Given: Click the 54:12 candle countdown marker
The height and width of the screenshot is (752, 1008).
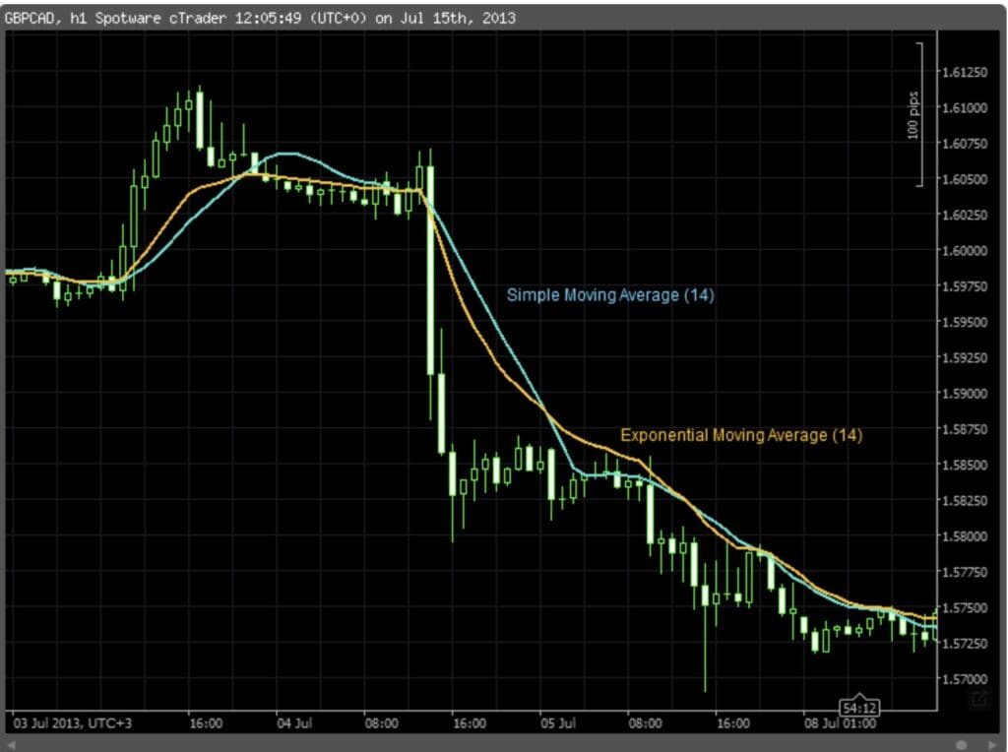Looking at the screenshot, I should pos(859,708).
